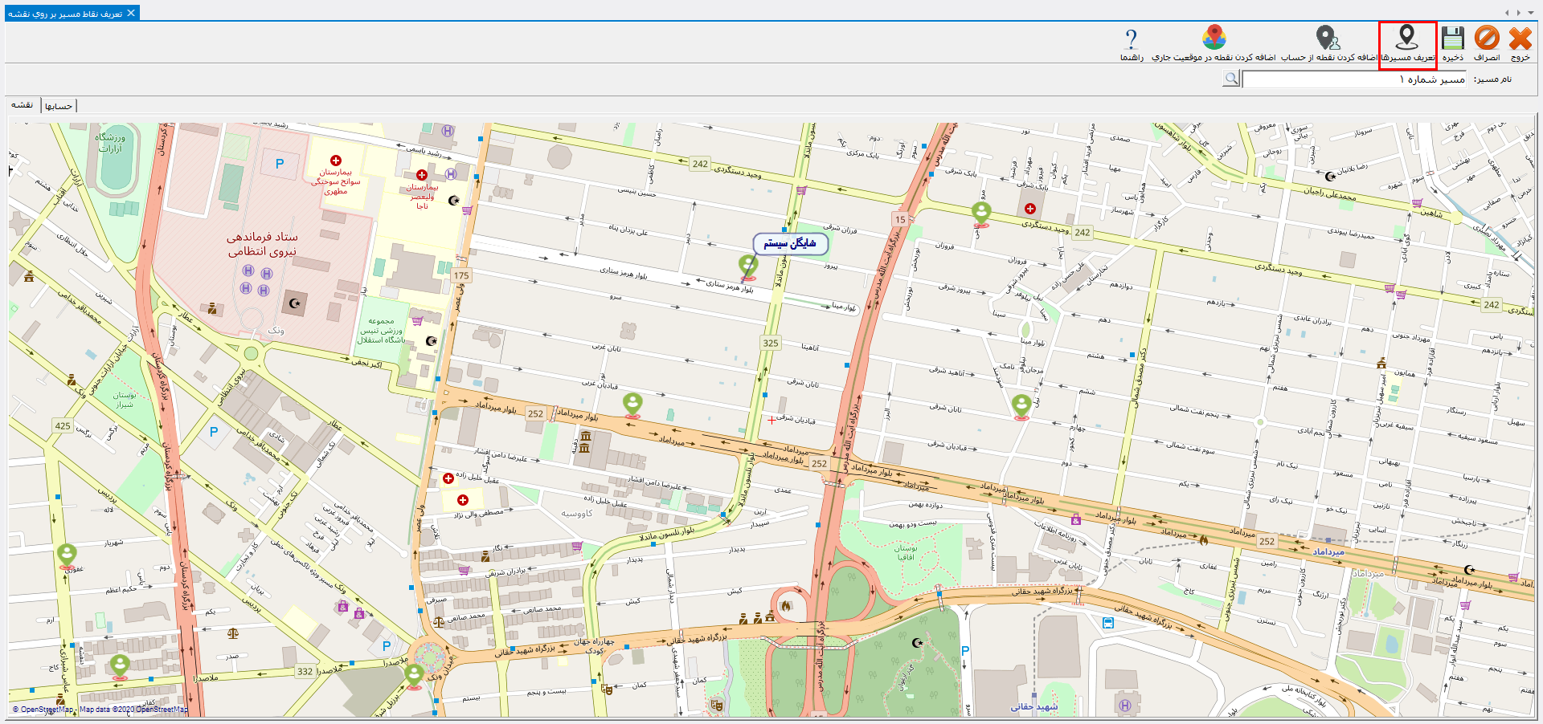This screenshot has height=724, width=1543.
Task: Click the شایگان سیستم map label balloon
Action: [790, 243]
